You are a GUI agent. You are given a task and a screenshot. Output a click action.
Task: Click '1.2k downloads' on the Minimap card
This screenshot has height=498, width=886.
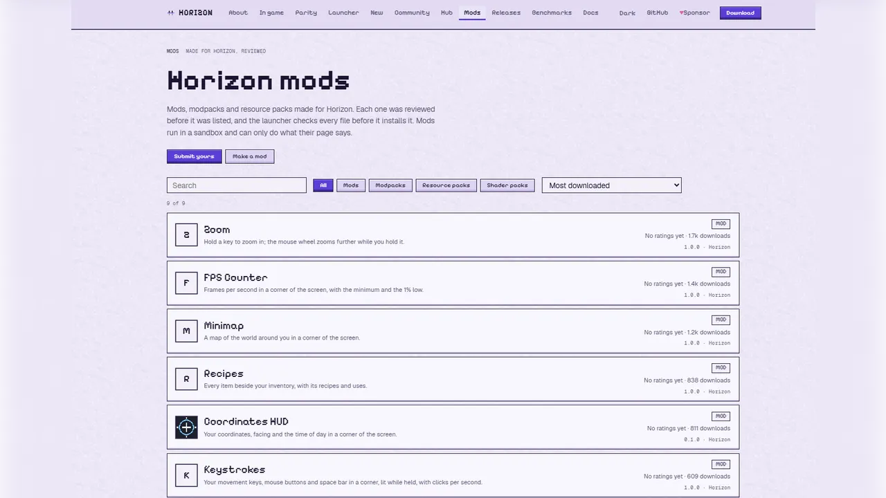tap(709, 332)
